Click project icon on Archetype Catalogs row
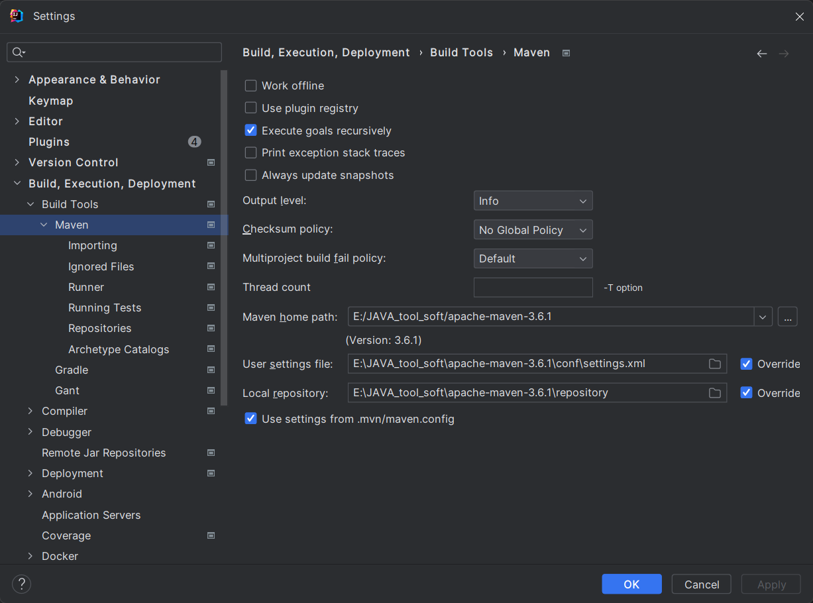Image resolution: width=813 pixels, height=603 pixels. pyautogui.click(x=211, y=349)
